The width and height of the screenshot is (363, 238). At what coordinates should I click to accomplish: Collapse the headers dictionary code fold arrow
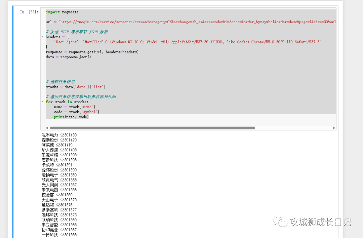(x=42, y=37)
